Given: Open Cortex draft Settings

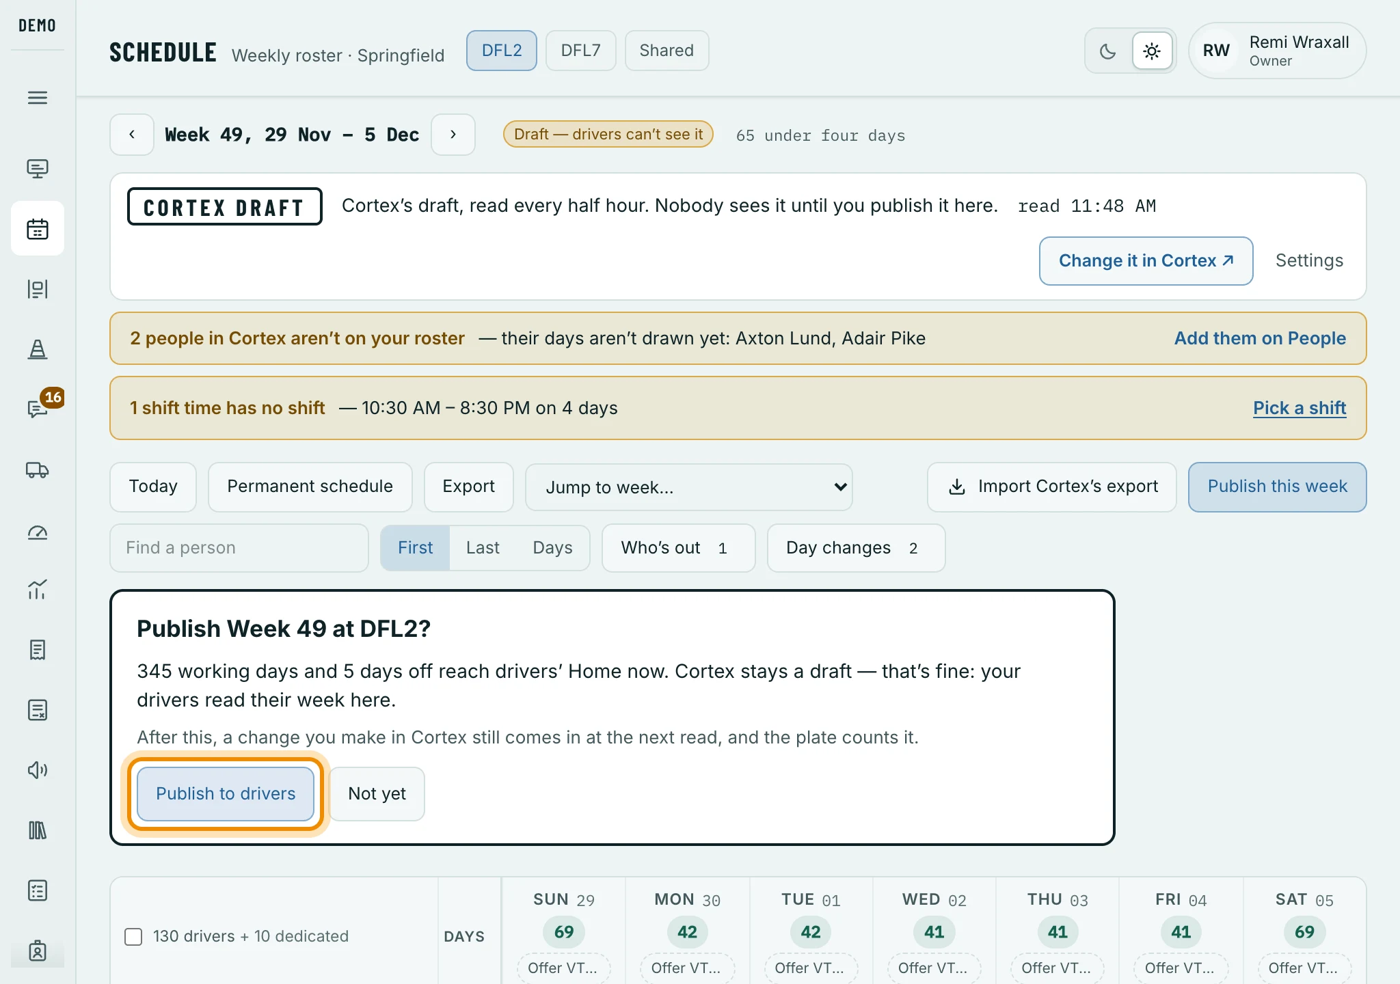Looking at the screenshot, I should point(1309,261).
